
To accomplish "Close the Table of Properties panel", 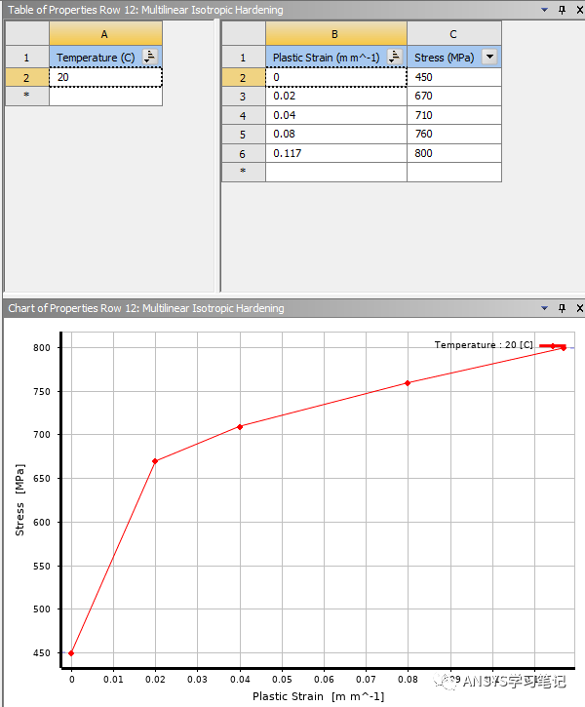I will tap(578, 10).
